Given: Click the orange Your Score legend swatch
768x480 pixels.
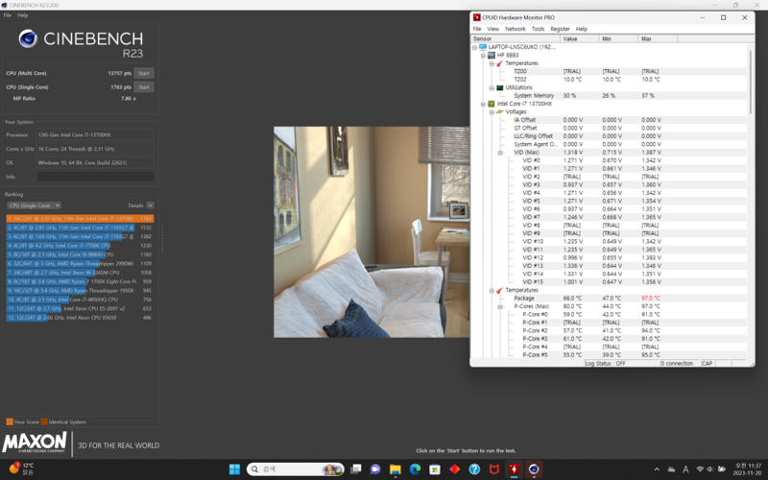Looking at the screenshot, I should tap(10, 421).
